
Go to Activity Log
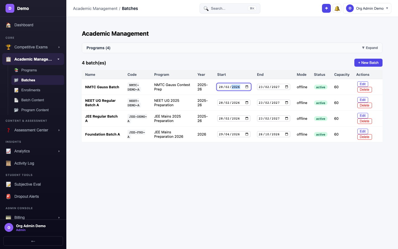(33, 163)
